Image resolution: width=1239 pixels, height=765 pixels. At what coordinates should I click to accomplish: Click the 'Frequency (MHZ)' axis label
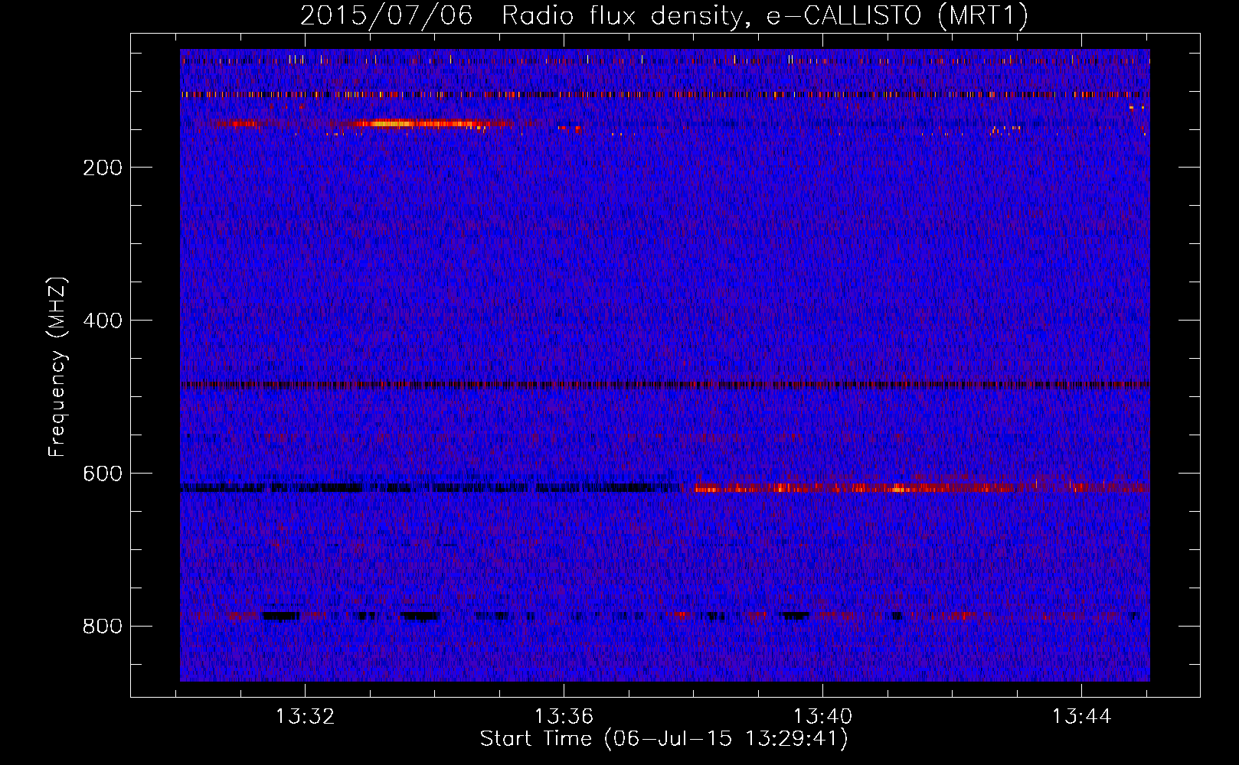click(57, 367)
